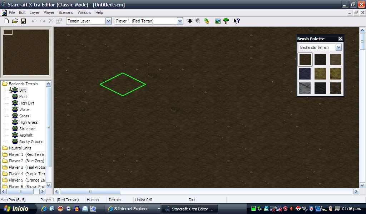This screenshot has width=366, height=214.
Task: Click the map view vertical scroll down arrow
Action: 362,185
